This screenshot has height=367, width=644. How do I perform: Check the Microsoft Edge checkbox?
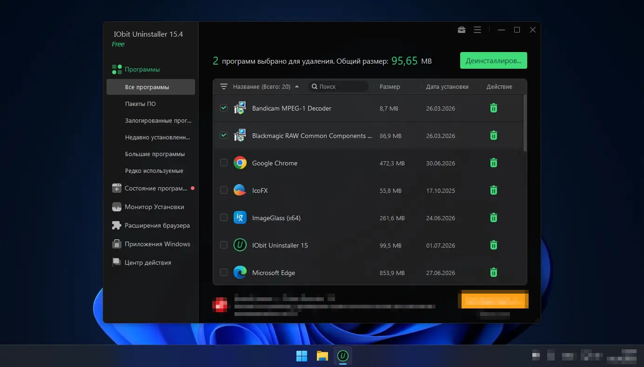pos(224,272)
